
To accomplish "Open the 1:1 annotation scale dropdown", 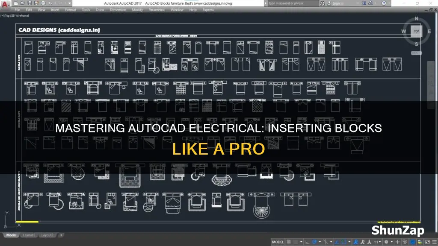I will (x=377, y=242).
